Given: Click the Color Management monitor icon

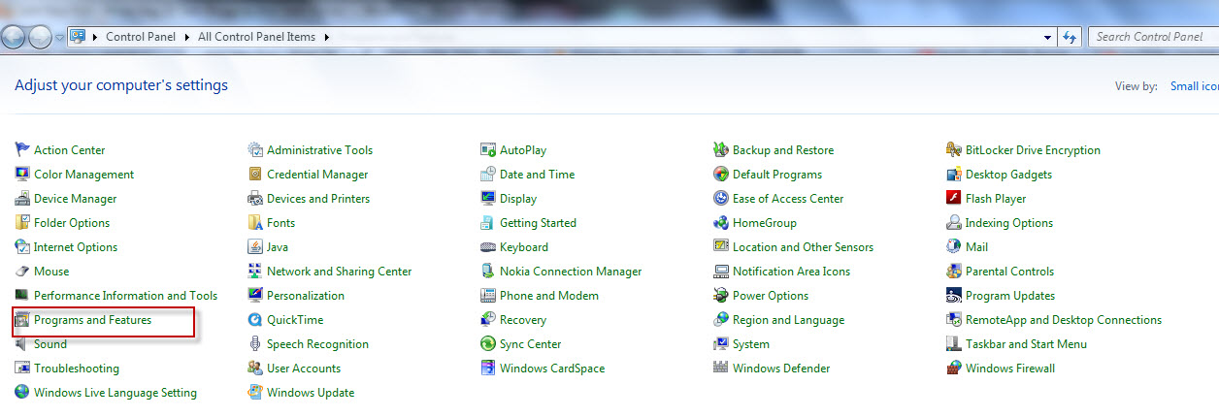Looking at the screenshot, I should pos(22,174).
